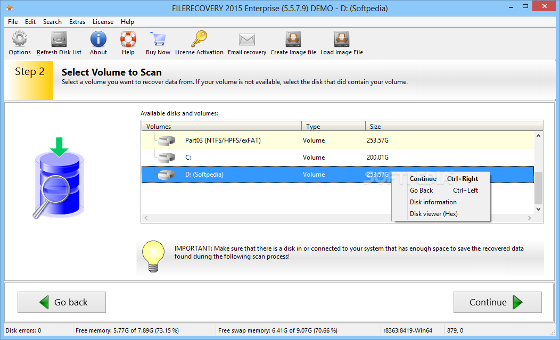Click horizontal scroll left arrow in list
The image size is (560, 340).
point(146,218)
